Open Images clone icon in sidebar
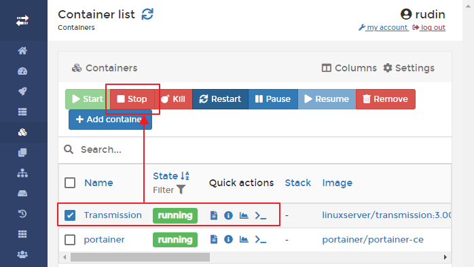This screenshot has height=267, width=474. click(22, 152)
